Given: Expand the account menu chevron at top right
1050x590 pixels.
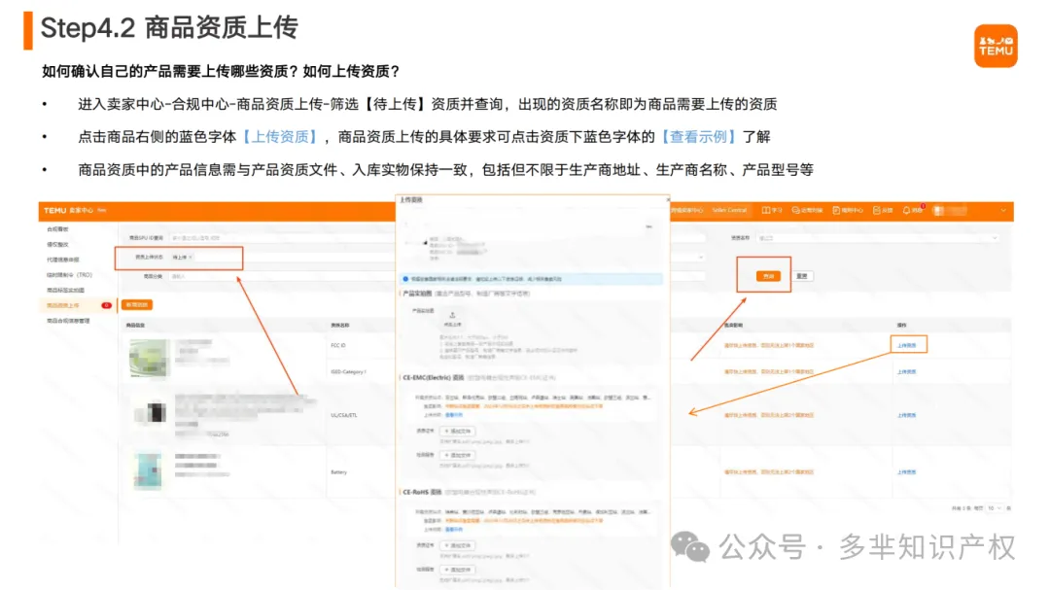Looking at the screenshot, I should (1003, 210).
